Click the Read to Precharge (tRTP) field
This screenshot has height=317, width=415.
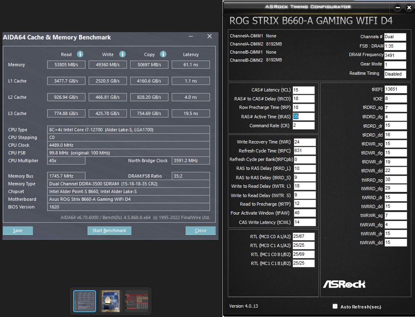coord(305,204)
